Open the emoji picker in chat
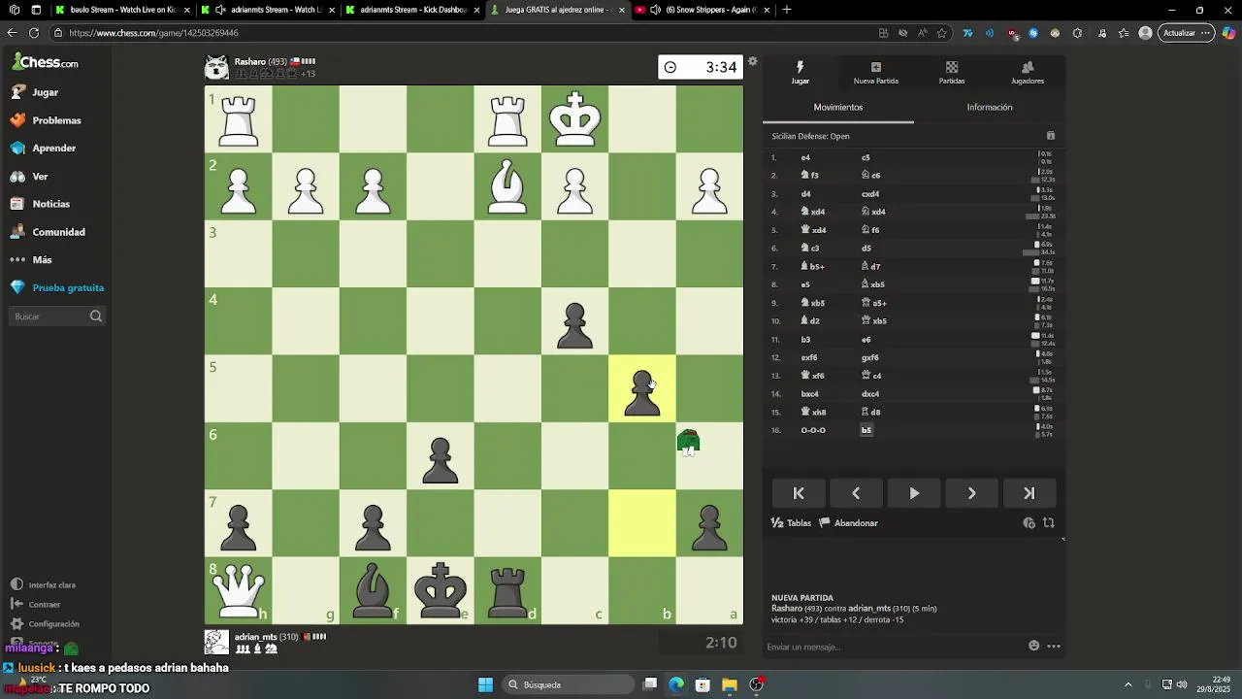The height and width of the screenshot is (699, 1242). 1034,646
